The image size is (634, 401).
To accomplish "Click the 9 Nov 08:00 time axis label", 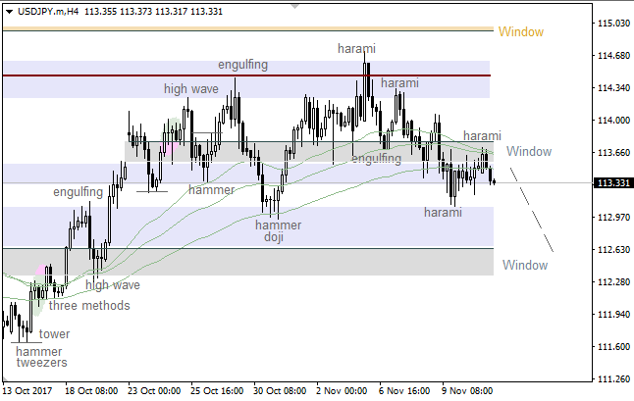I will click(464, 389).
